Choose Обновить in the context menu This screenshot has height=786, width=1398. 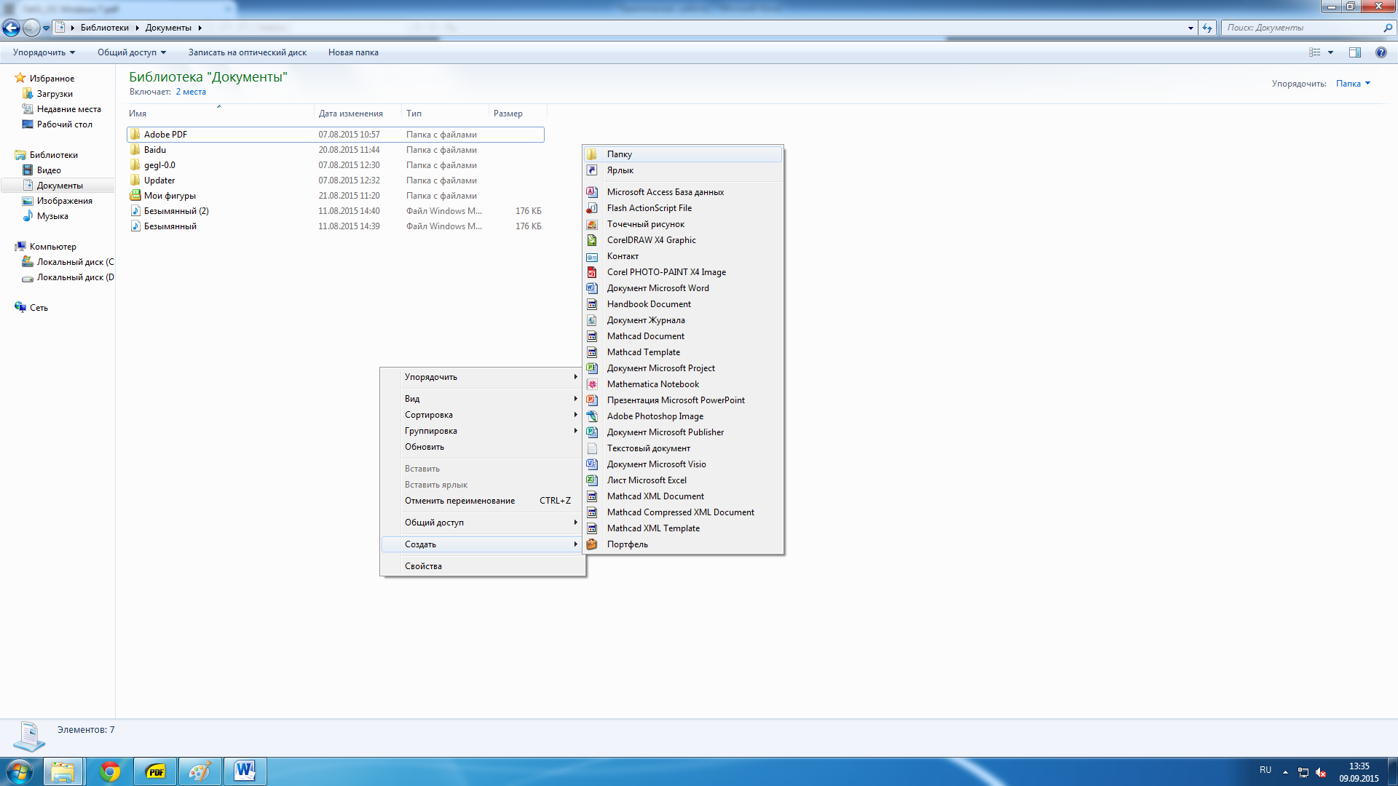tap(483, 447)
